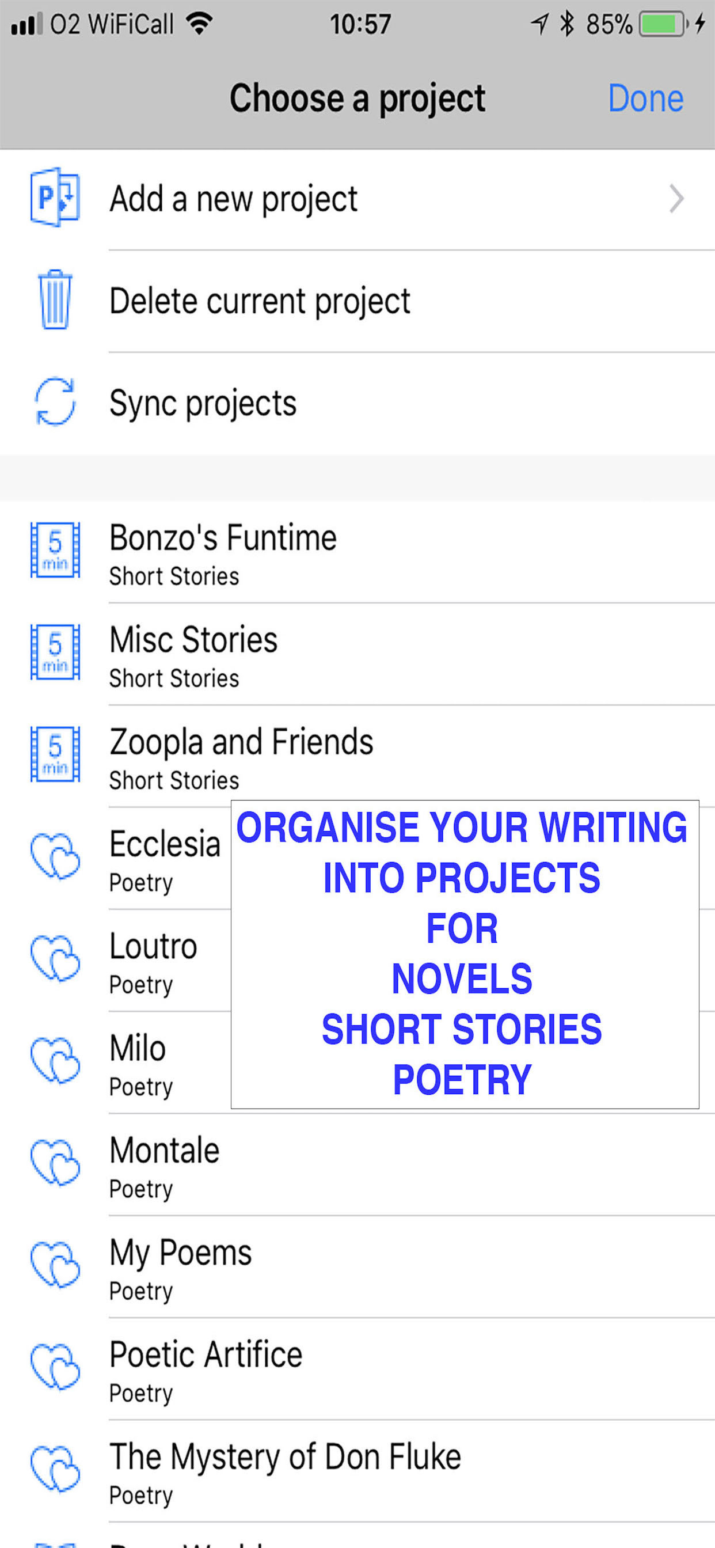This screenshot has width=715, height=1548.
Task: Tap Bonzo's Funtime short story film icon
Action: tap(55, 550)
